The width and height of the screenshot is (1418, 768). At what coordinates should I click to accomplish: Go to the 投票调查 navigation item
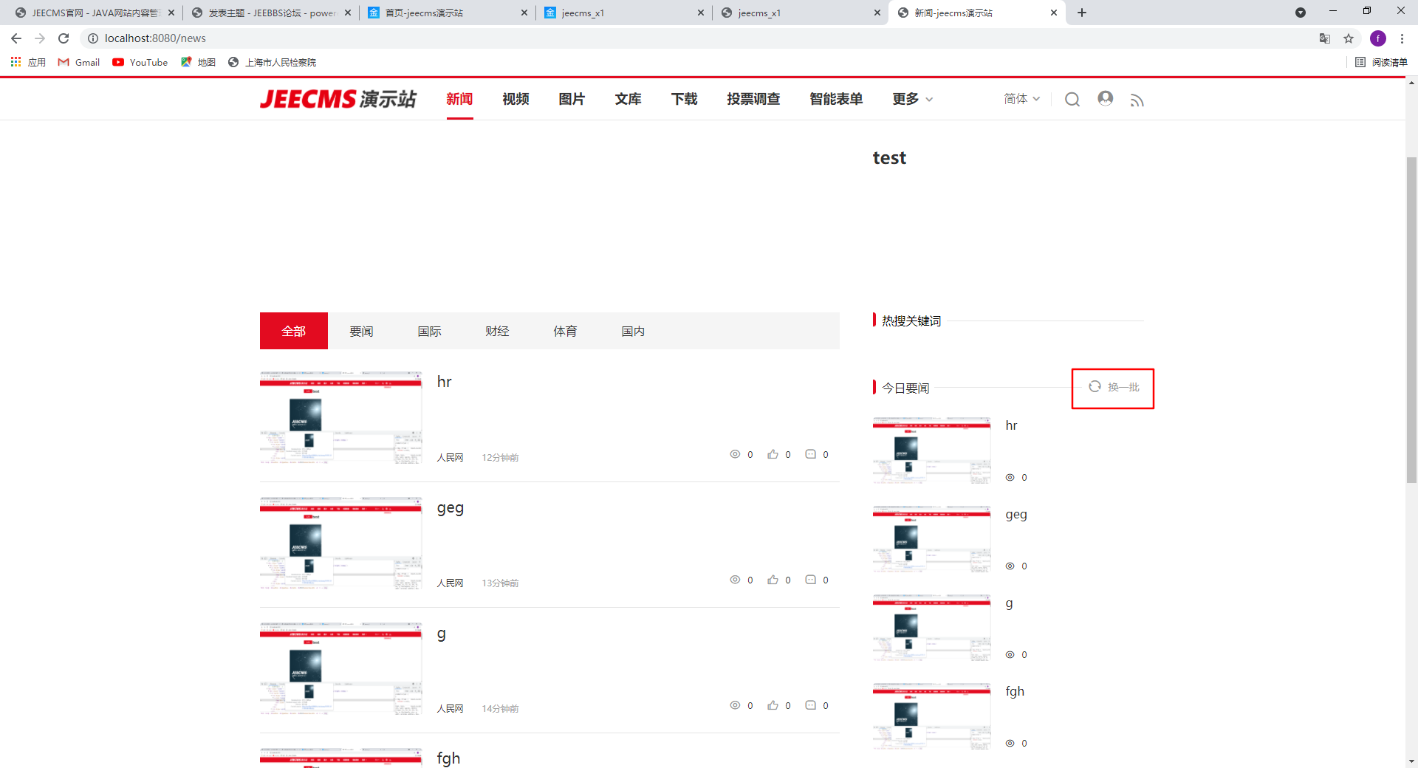[x=753, y=99]
